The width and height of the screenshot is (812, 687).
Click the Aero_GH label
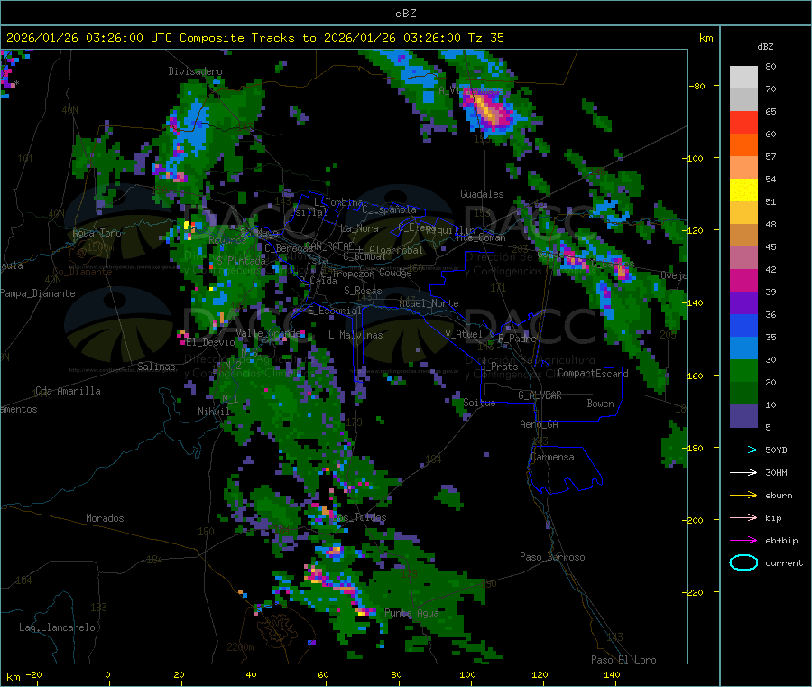click(x=540, y=425)
